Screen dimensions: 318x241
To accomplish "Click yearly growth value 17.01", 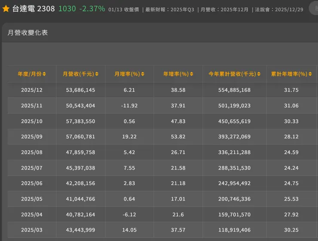I will (x=178, y=199).
